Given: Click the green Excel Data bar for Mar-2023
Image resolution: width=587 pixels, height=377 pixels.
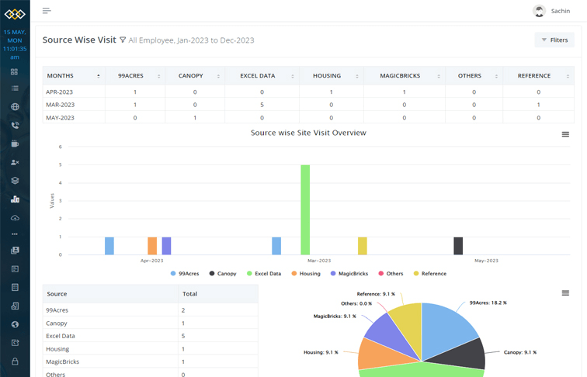Looking at the screenshot, I should [305, 209].
